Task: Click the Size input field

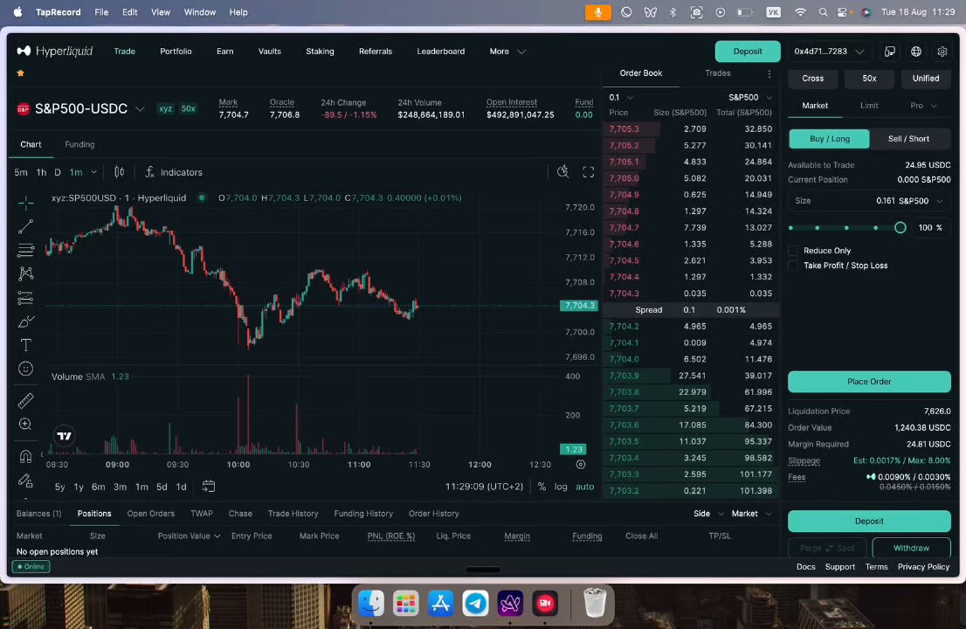Action: [869, 201]
